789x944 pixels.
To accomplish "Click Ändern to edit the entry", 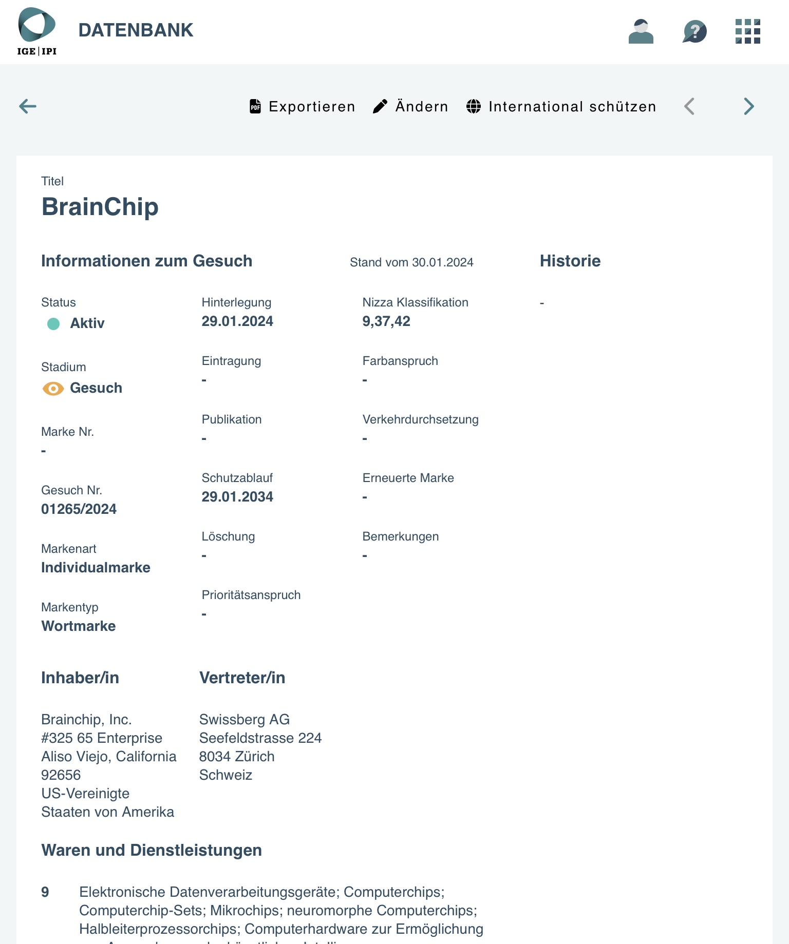I will click(422, 106).
